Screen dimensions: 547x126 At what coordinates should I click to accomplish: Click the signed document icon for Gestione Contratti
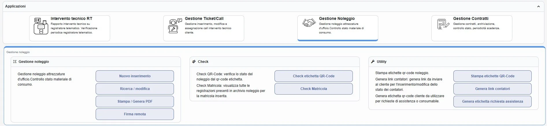point(443,24)
